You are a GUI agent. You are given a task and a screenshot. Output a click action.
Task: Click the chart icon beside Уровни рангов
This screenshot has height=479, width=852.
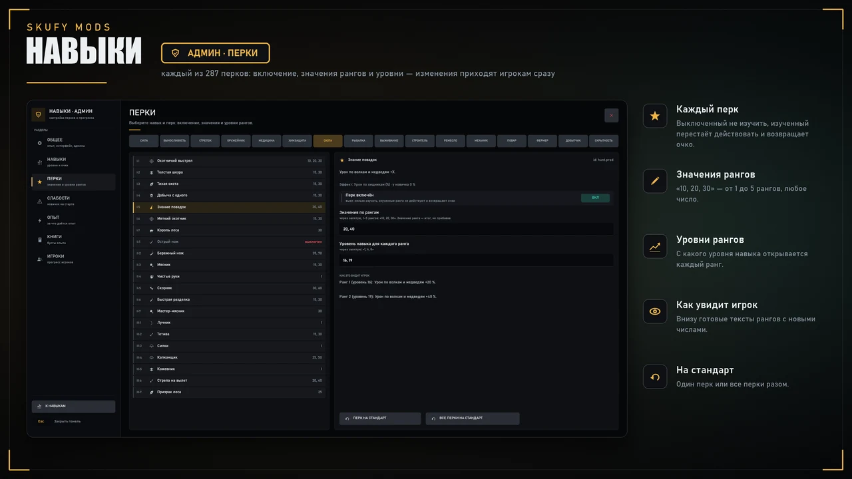tap(655, 246)
